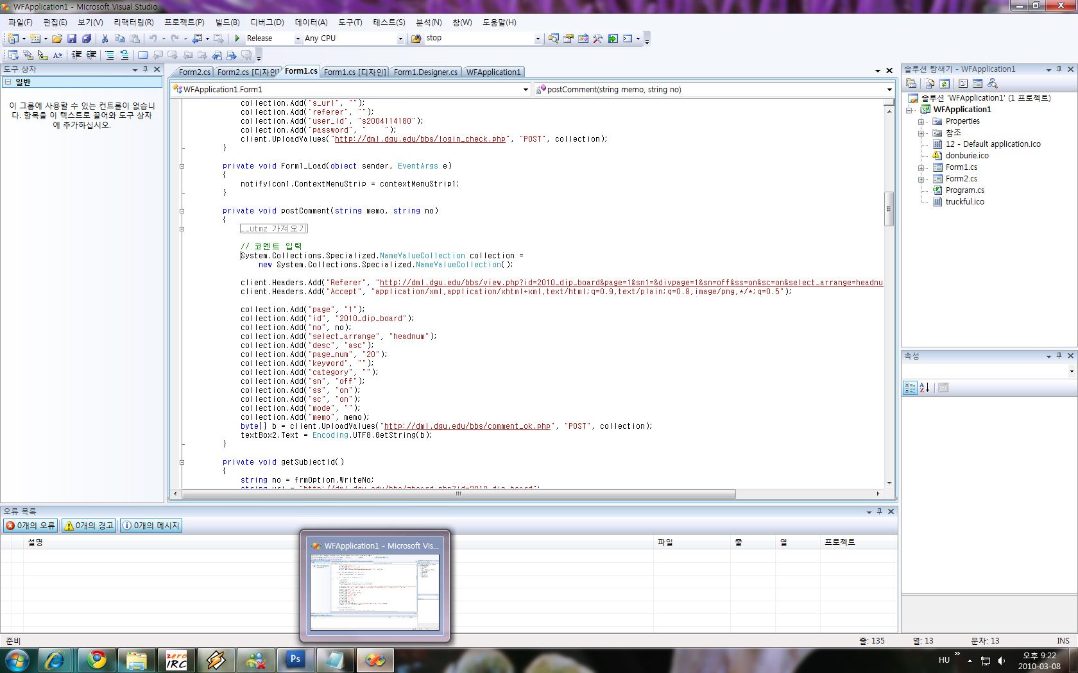Sort properties alphabetically with A-Z icon
Viewport: 1078px width, 673px height.
coord(925,388)
